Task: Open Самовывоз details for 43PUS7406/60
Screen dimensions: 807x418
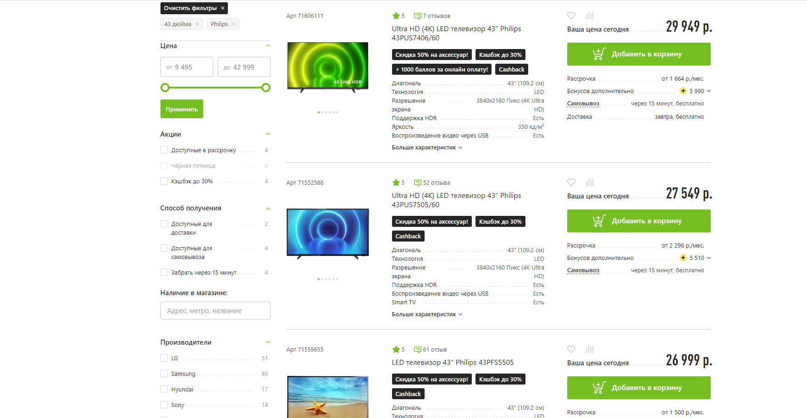Action: coord(583,104)
